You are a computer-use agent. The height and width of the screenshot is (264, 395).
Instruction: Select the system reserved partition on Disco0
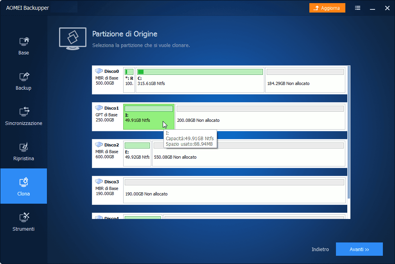pyautogui.click(x=129, y=80)
